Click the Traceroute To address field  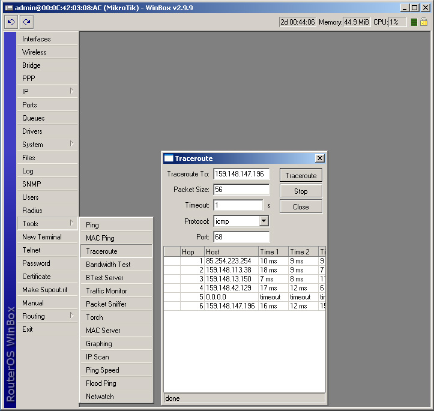pos(241,174)
